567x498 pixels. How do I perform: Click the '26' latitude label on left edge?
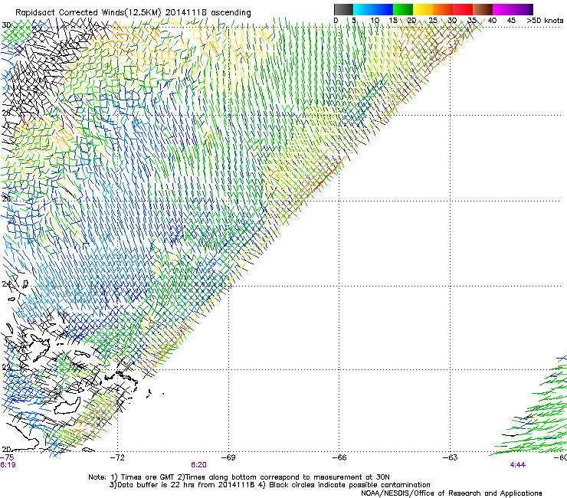point(6,199)
